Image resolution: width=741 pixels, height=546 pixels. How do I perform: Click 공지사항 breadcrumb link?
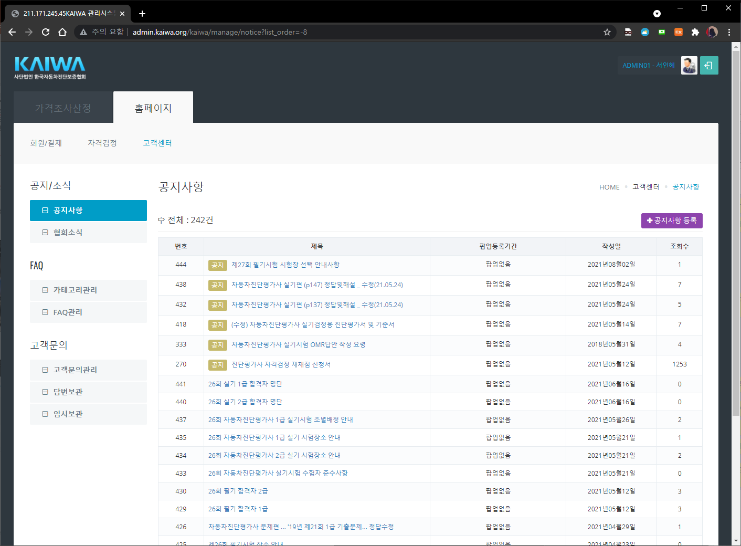click(x=685, y=187)
